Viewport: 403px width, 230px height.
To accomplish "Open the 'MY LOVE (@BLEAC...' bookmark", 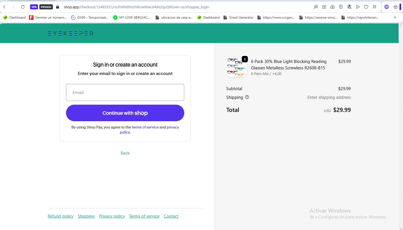I will [131, 17].
